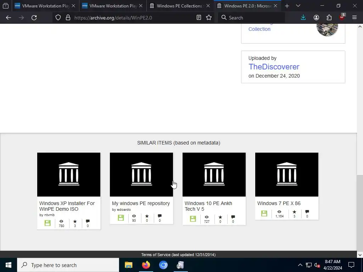Image resolution: width=363 pixels, height=272 pixels.
Task: Open Windows 10 PE Ankh Tech thumbnail
Action: coord(214,174)
